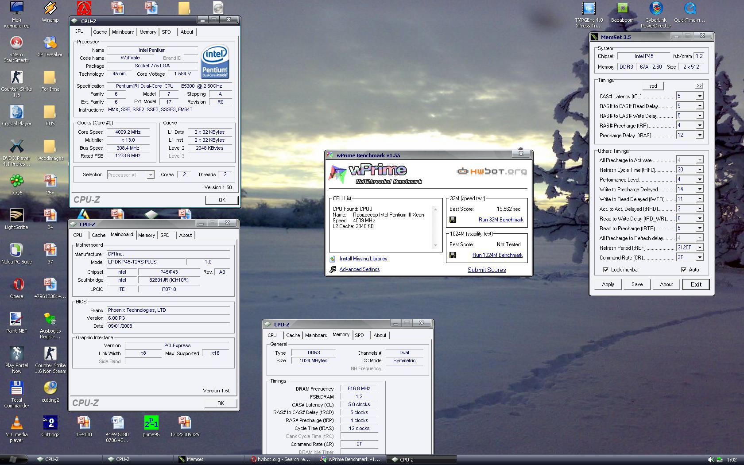Click the spd button in MemSet

click(x=653, y=86)
